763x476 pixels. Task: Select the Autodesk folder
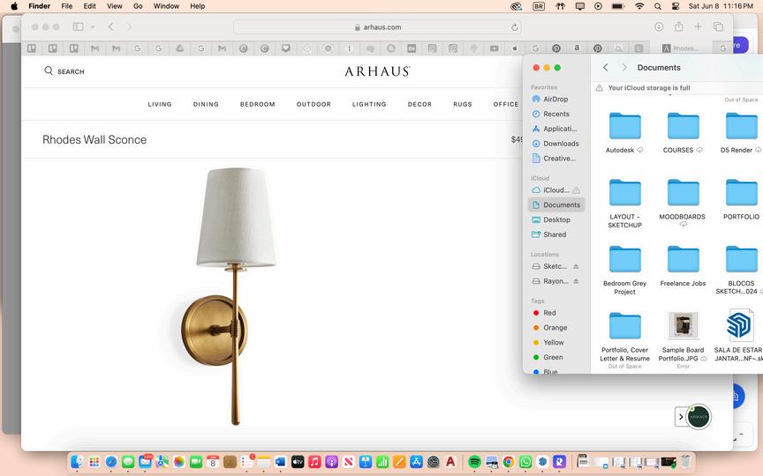point(625,126)
